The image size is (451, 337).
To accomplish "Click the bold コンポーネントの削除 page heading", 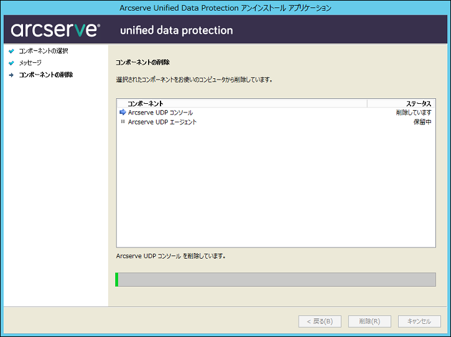I will pyautogui.click(x=142, y=62).
